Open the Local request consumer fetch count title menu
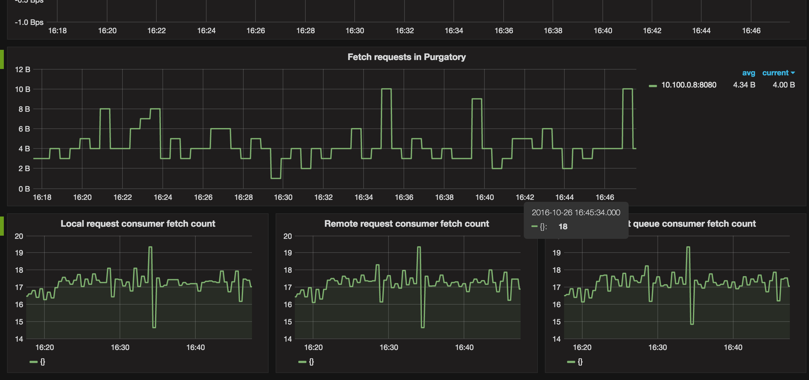This screenshot has width=809, height=380. coord(138,224)
